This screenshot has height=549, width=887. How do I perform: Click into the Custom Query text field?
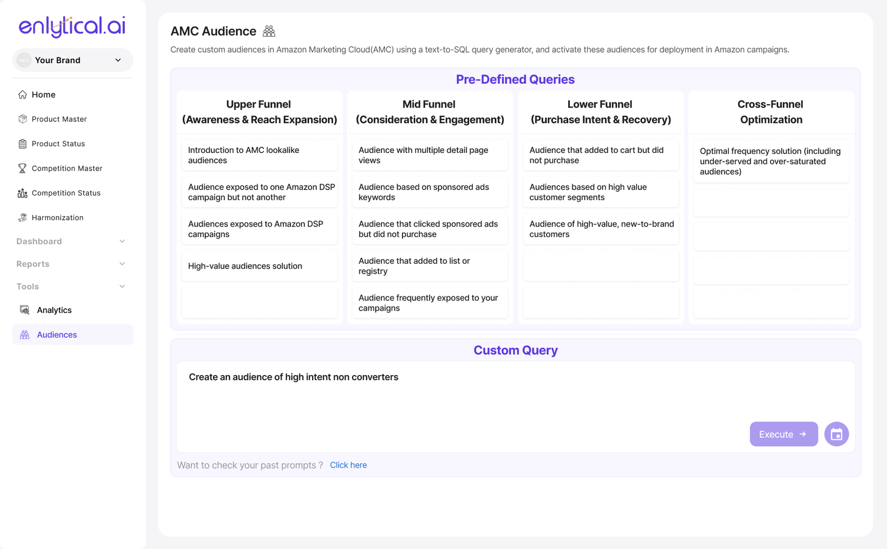516,407
